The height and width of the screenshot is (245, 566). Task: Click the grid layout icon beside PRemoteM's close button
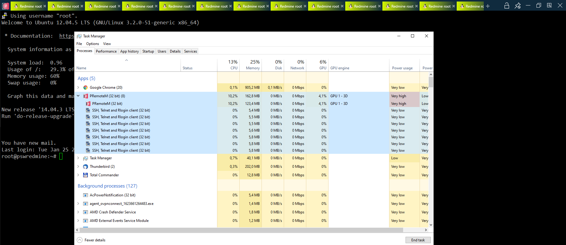point(549,5)
